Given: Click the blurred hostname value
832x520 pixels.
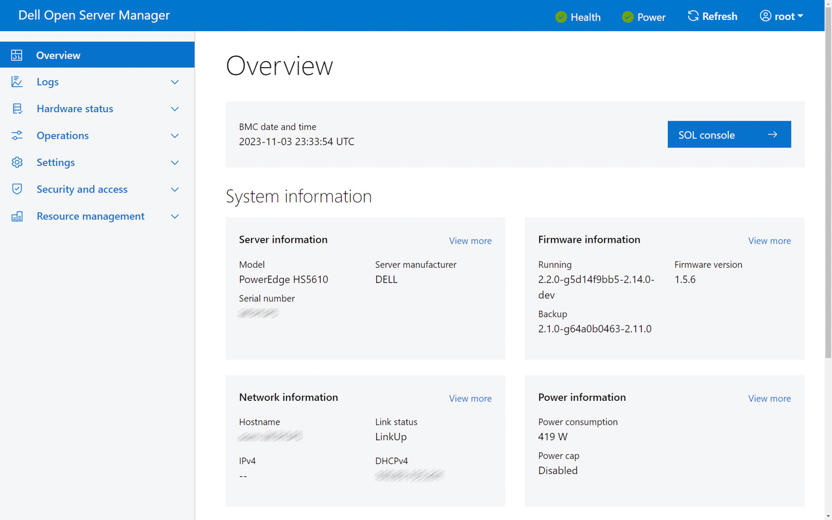Looking at the screenshot, I should 270,436.
